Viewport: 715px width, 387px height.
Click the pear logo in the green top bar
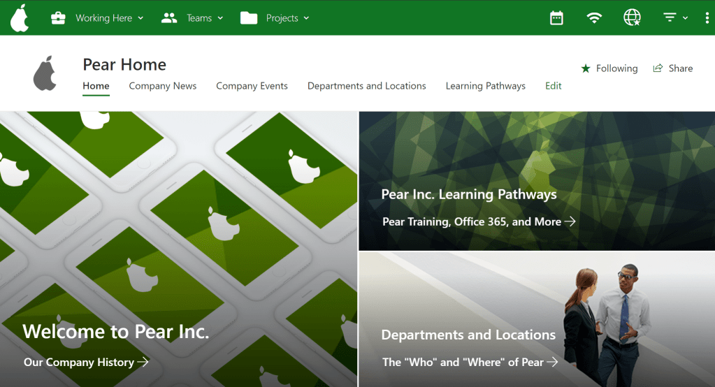[x=20, y=17]
